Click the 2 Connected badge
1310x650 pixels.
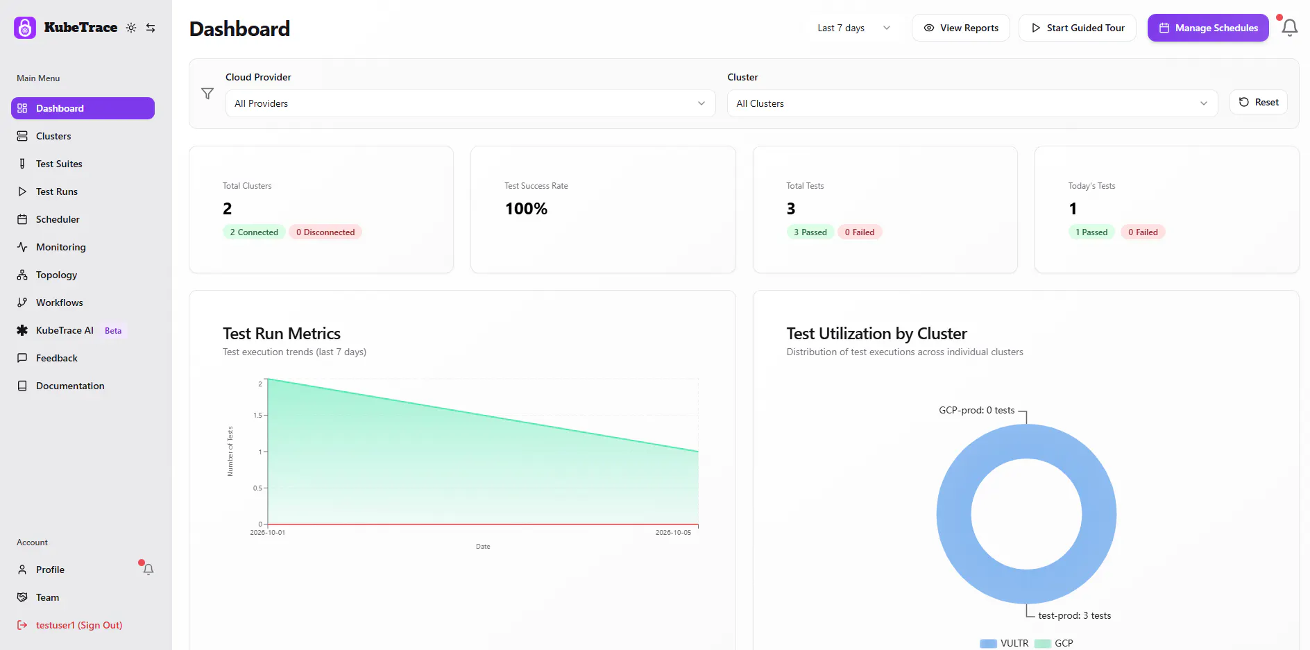(x=254, y=232)
